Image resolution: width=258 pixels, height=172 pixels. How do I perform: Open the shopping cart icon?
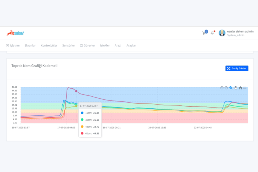pyautogui.click(x=204, y=33)
